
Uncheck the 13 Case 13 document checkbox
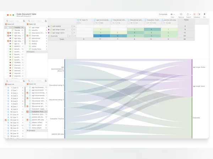(6, 120)
